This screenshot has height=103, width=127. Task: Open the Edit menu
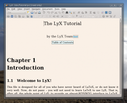pos(13,9)
